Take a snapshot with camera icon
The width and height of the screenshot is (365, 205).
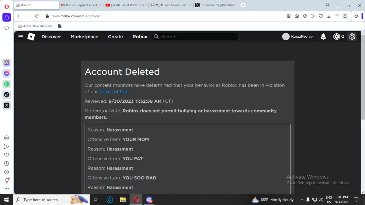point(297,16)
